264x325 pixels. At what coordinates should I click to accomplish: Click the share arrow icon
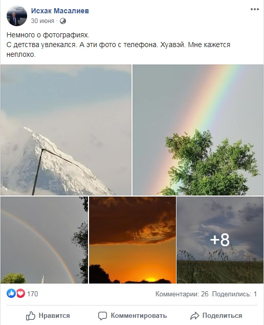194,316
